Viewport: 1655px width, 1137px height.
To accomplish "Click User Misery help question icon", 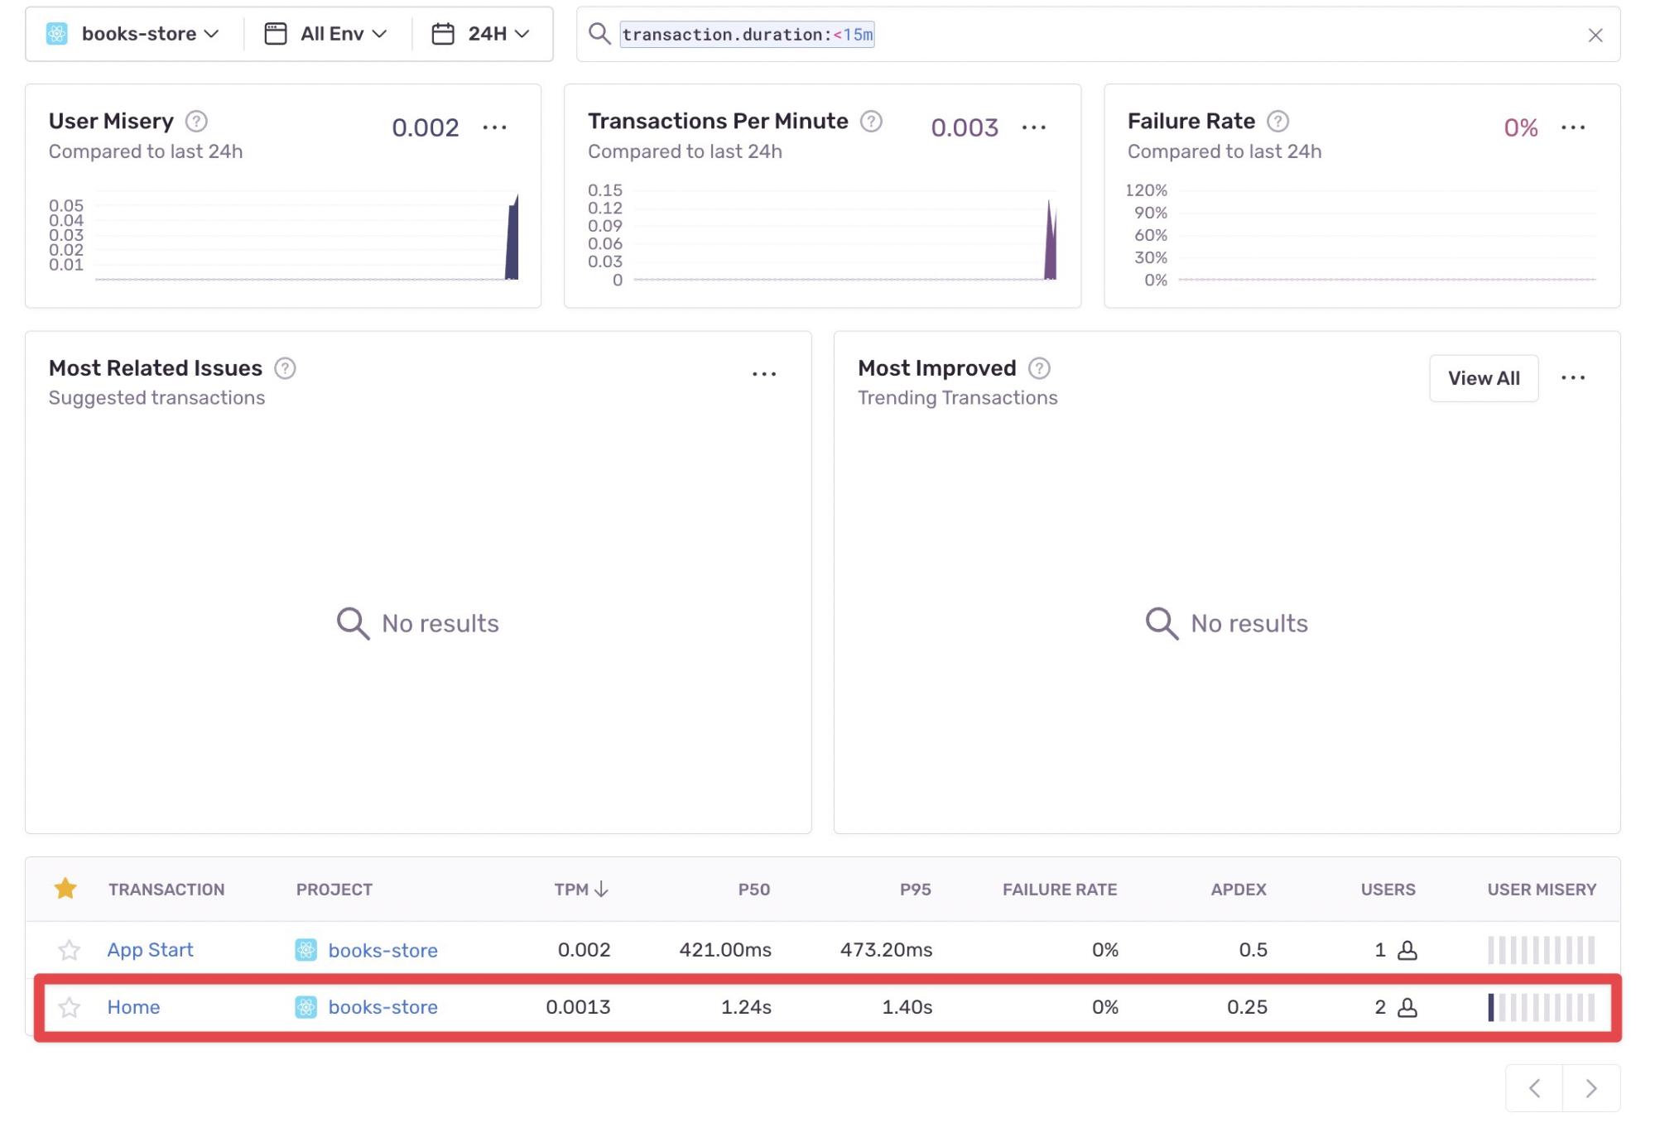I will [196, 122].
